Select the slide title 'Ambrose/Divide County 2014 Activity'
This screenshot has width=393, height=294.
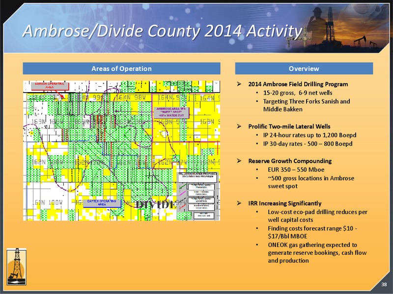pos(163,31)
